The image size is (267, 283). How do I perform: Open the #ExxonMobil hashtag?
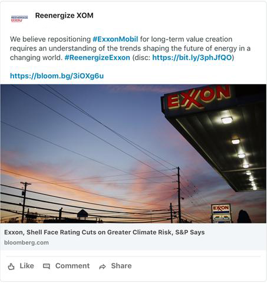[116, 39]
